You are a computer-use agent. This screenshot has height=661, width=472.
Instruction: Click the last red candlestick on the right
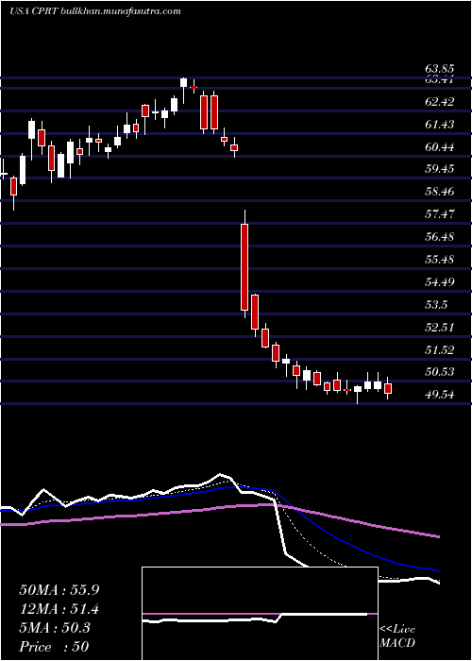click(388, 388)
